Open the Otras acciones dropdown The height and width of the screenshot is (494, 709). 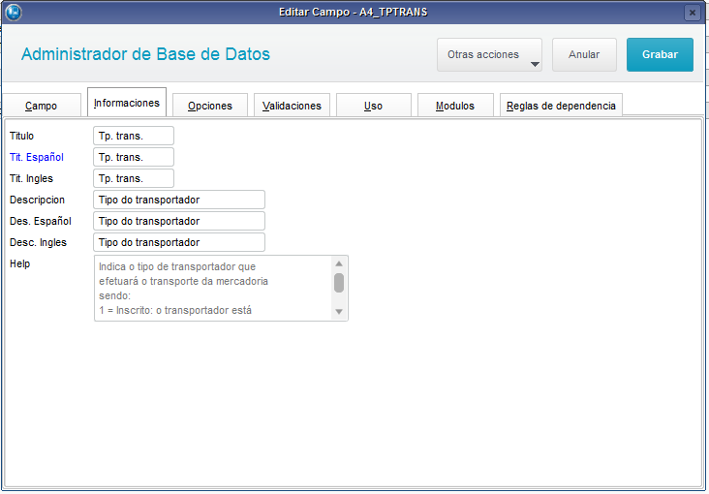tap(489, 55)
